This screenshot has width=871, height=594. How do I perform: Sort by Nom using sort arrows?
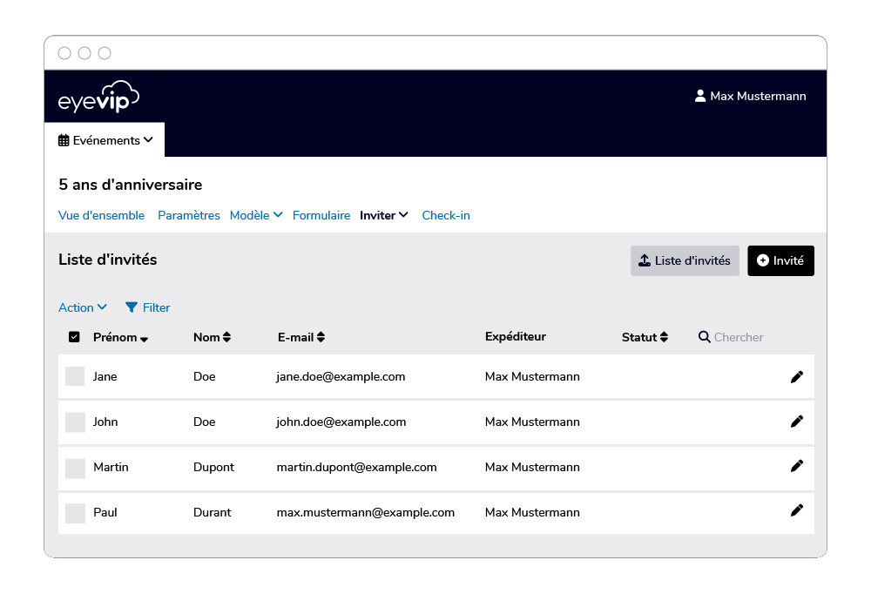pyautogui.click(x=226, y=337)
